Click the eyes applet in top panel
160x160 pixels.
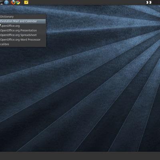149,2
